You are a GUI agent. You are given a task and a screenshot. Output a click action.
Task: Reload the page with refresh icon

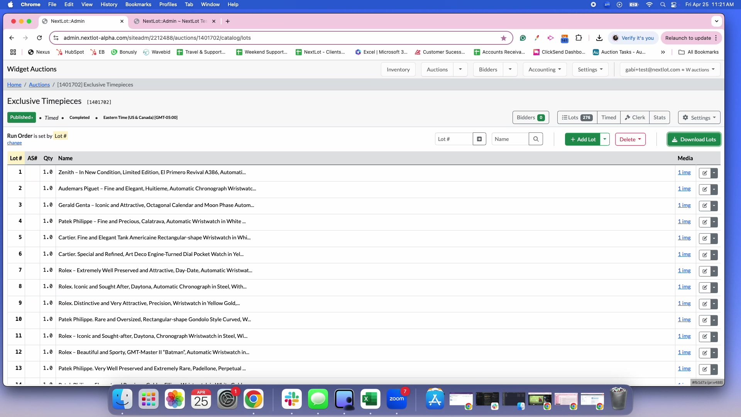point(39,38)
